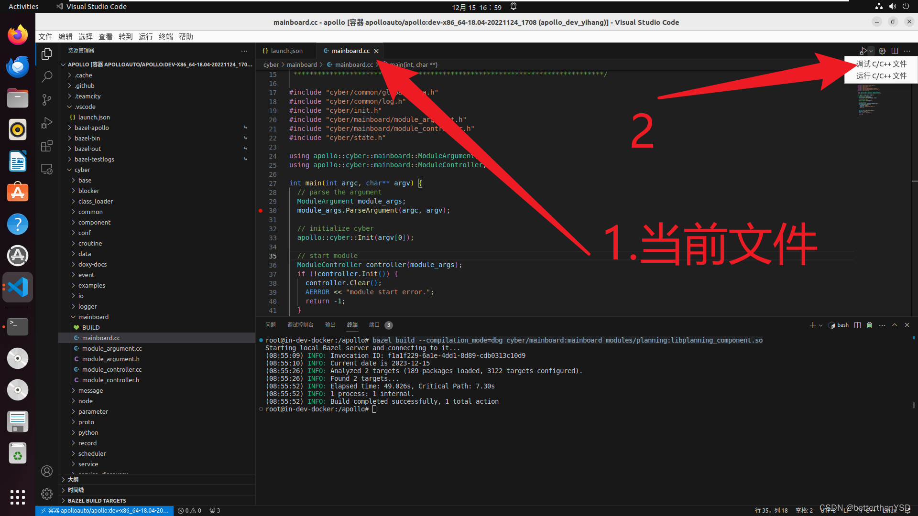Screen dimensions: 918x516
Task: Click the remote container status bar indicator
Action: pyautogui.click(x=104, y=510)
